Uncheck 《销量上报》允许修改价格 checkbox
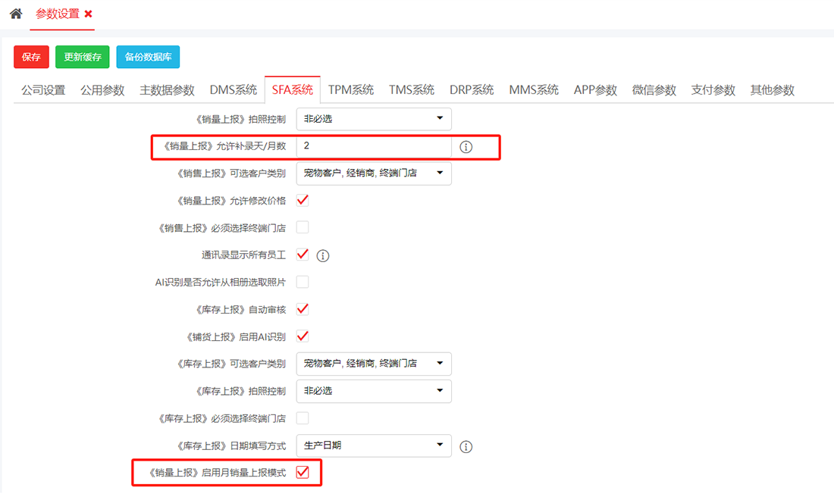The height and width of the screenshot is (500, 834). (303, 200)
